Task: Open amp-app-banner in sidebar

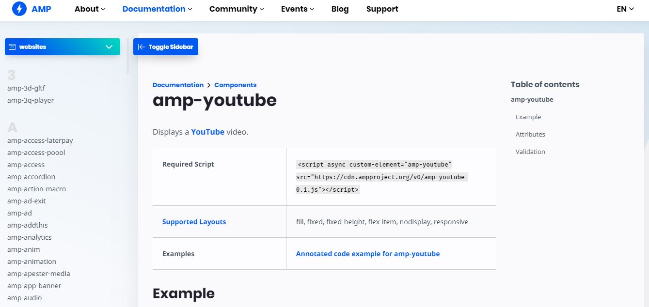Action: (x=34, y=286)
